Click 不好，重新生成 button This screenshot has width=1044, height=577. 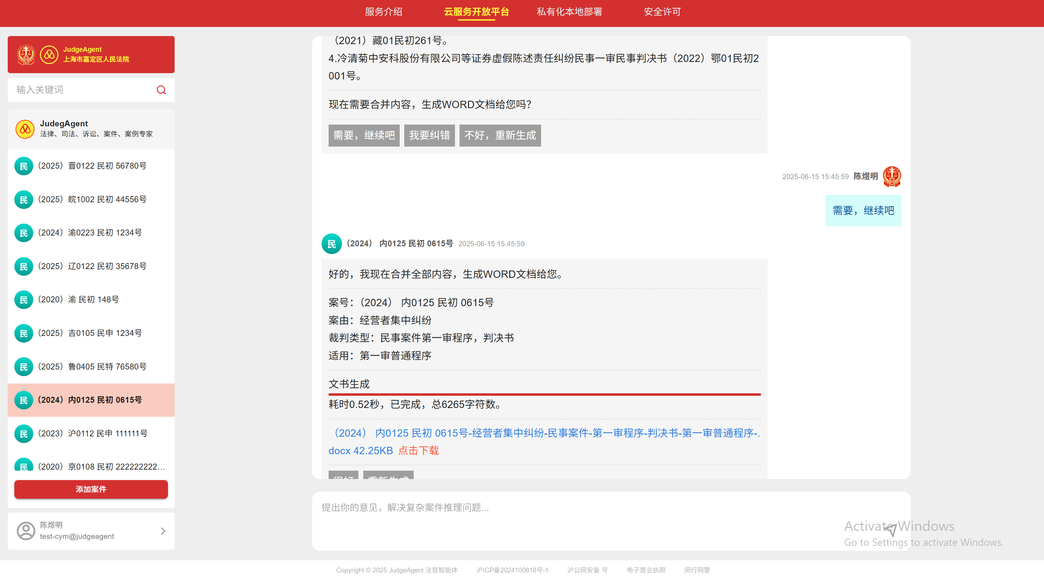coord(500,135)
